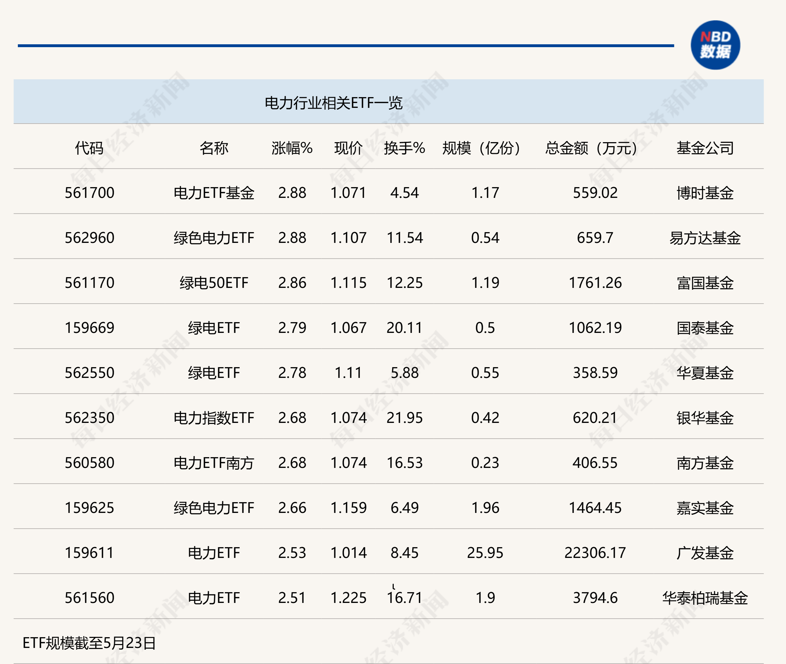
Task: Click the 基金公司 column header
Action: [x=705, y=148]
